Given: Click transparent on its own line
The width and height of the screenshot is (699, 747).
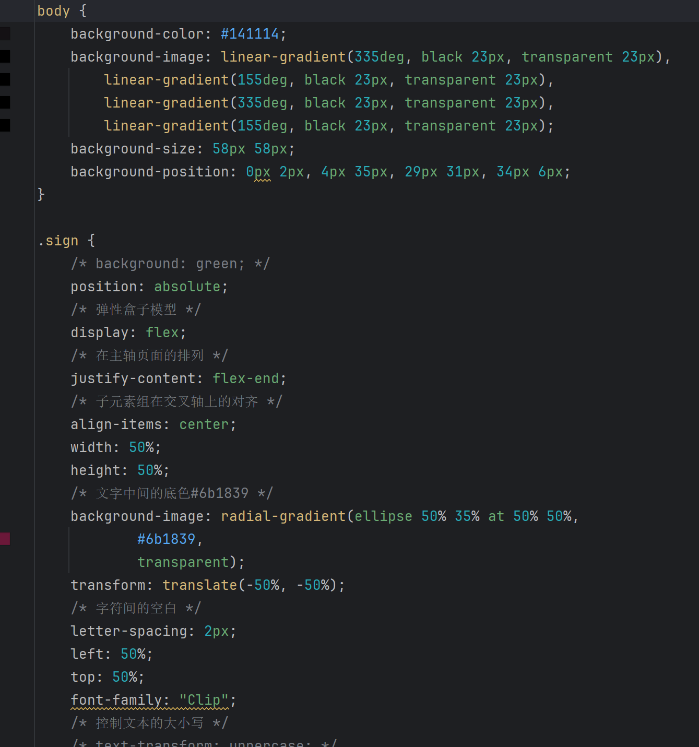Looking at the screenshot, I should [x=183, y=562].
